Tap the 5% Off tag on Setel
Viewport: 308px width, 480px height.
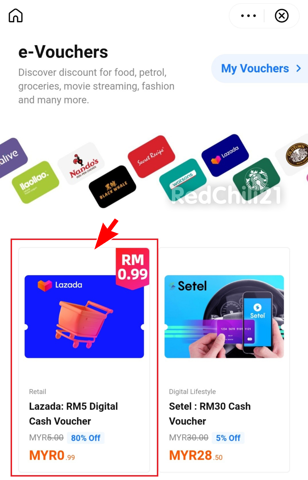228,438
